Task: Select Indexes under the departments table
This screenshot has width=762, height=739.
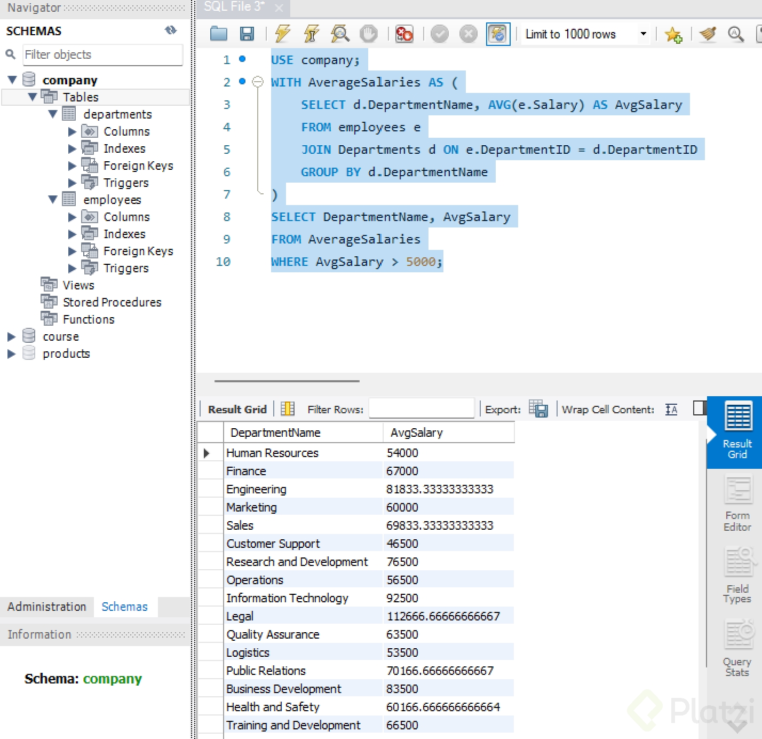Action: pyautogui.click(x=124, y=148)
